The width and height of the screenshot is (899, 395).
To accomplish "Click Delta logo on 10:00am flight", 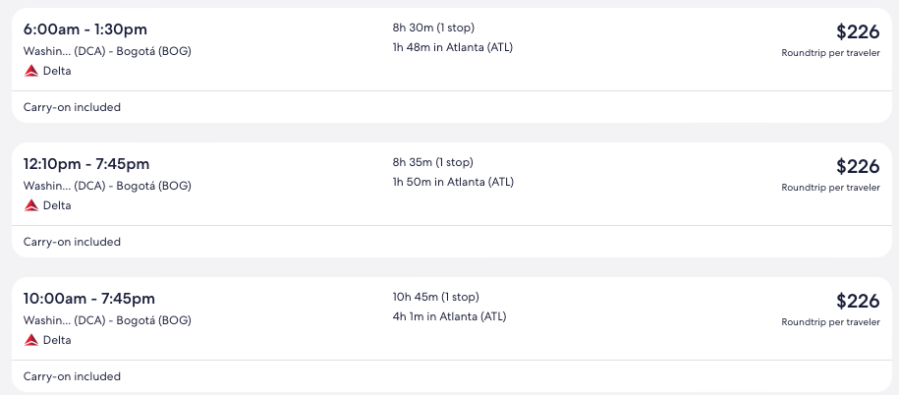I will coord(31,340).
